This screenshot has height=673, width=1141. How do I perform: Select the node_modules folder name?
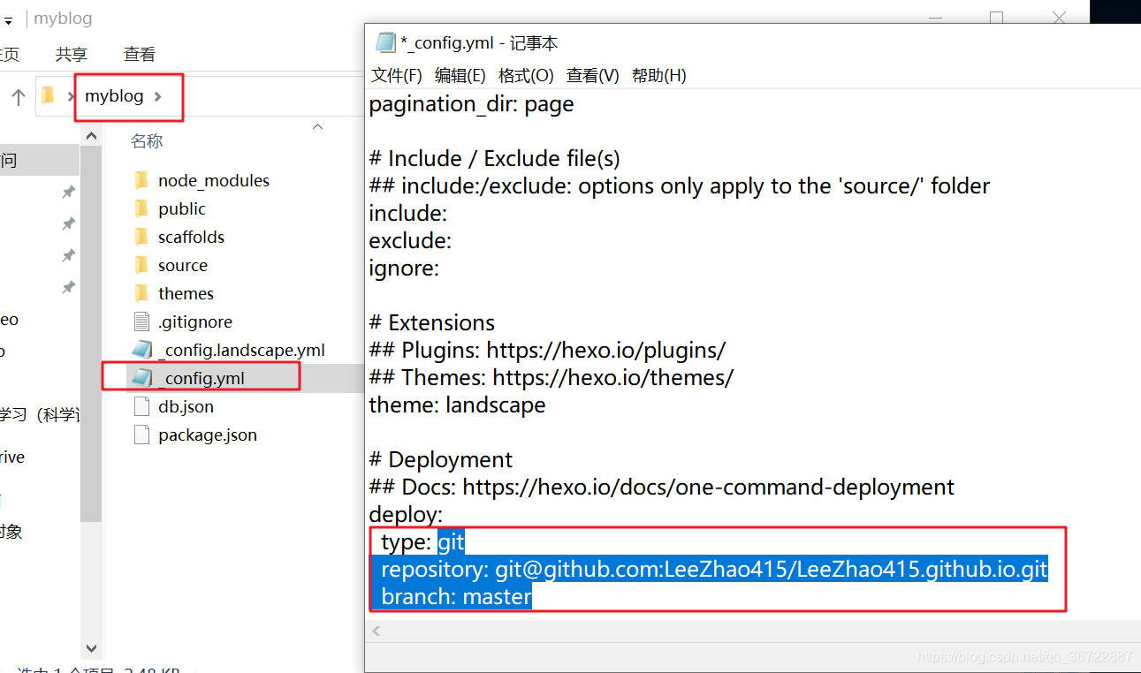click(214, 180)
